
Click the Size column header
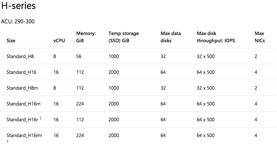point(11,41)
